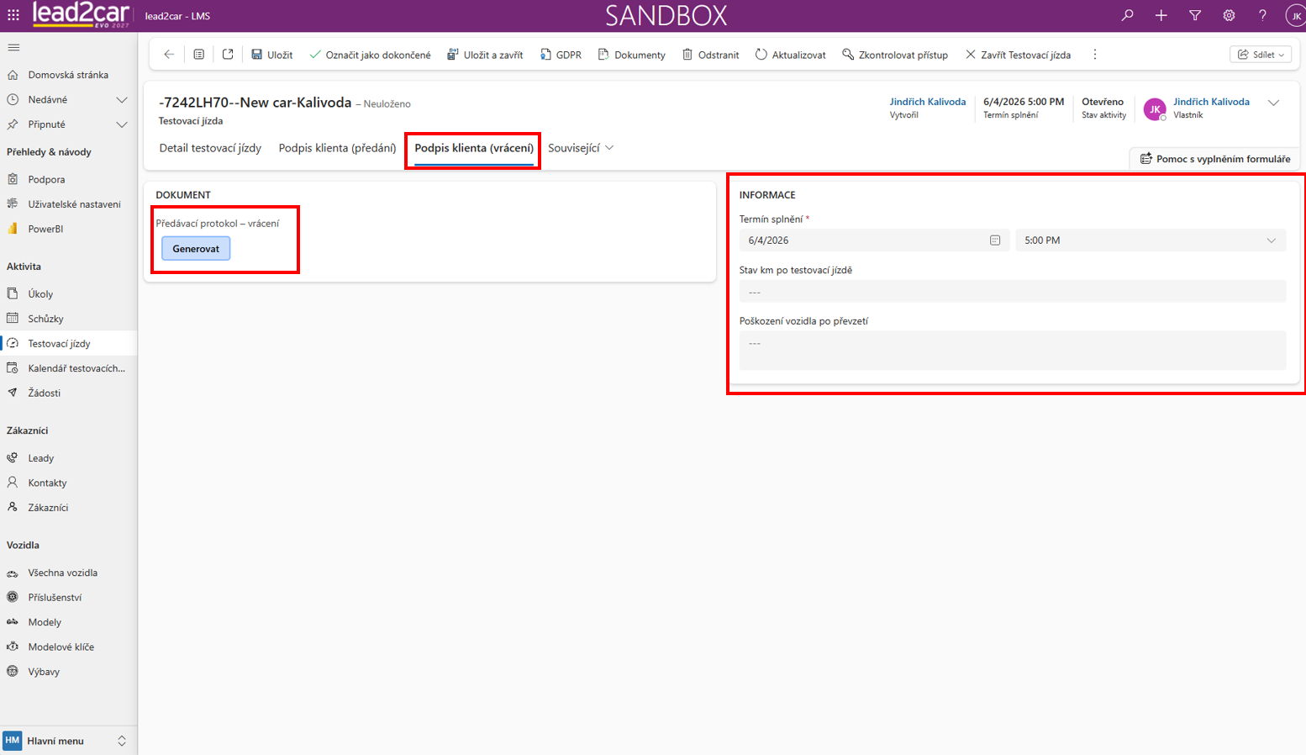
Task: Click the Stav km po testovací jízdě field
Action: 1013,292
